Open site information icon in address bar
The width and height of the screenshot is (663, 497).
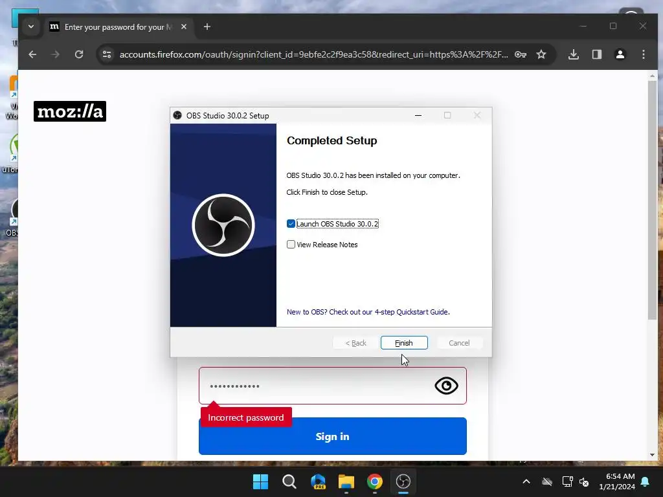click(107, 54)
